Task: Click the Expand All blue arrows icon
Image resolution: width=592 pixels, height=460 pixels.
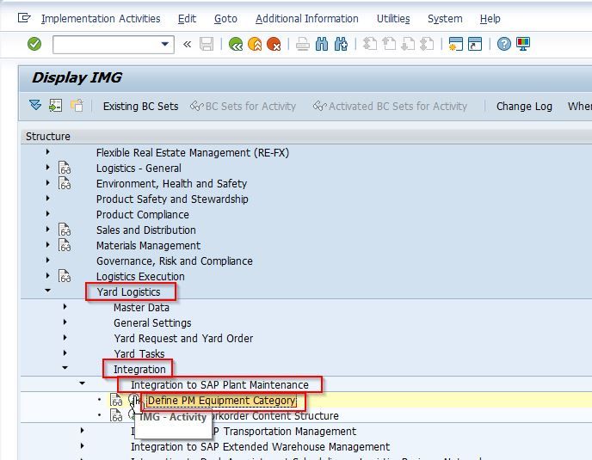Action: point(35,105)
